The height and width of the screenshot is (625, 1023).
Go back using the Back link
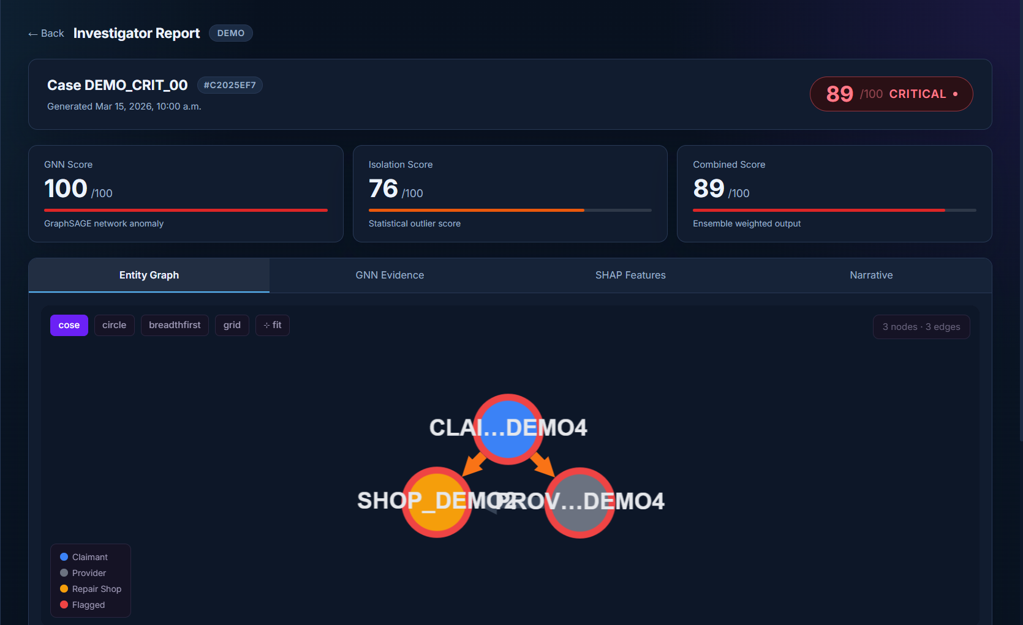tap(46, 33)
